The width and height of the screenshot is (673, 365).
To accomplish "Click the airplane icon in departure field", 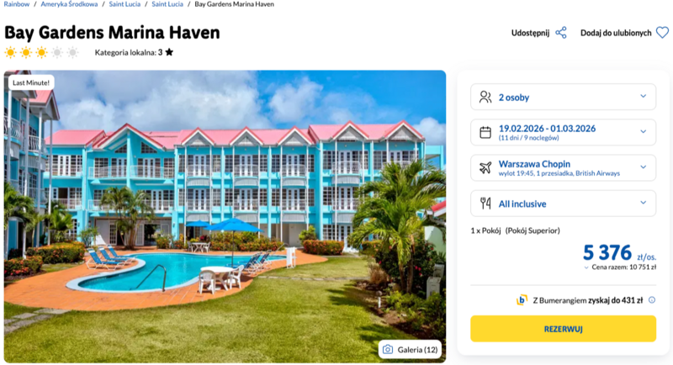I will [x=485, y=167].
